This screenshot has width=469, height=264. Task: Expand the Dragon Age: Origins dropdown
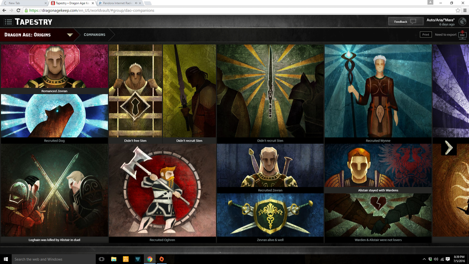click(x=70, y=35)
